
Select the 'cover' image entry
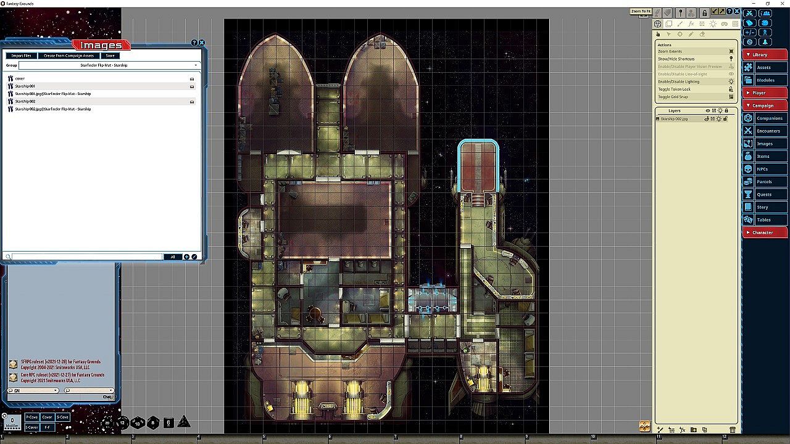coord(101,79)
